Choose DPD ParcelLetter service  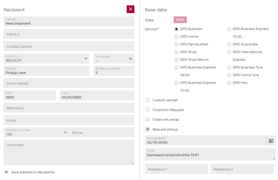point(176,44)
